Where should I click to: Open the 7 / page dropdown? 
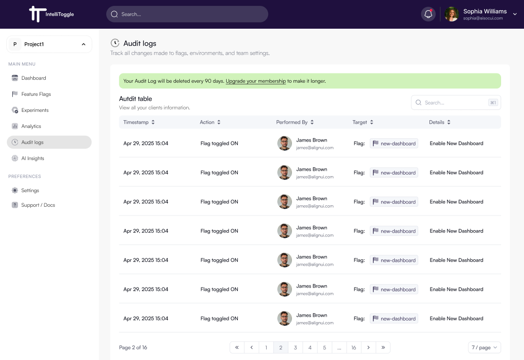484,347
